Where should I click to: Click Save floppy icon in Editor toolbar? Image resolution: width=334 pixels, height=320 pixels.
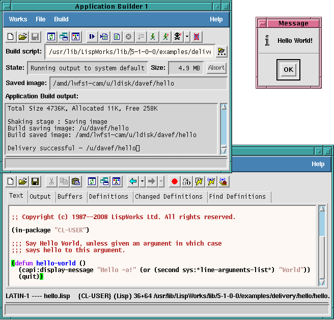(x=35, y=181)
